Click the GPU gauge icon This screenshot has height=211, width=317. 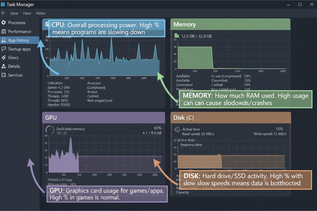[50, 130]
